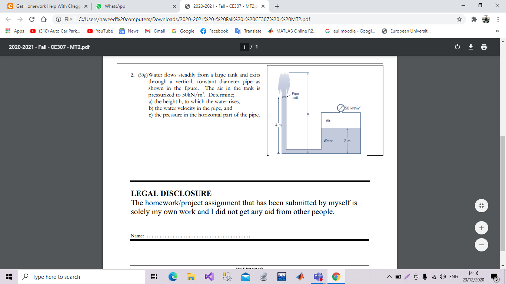The width and height of the screenshot is (506, 284).
Task: Open Chrome's three-dot menu
Action: pyautogui.click(x=498, y=19)
